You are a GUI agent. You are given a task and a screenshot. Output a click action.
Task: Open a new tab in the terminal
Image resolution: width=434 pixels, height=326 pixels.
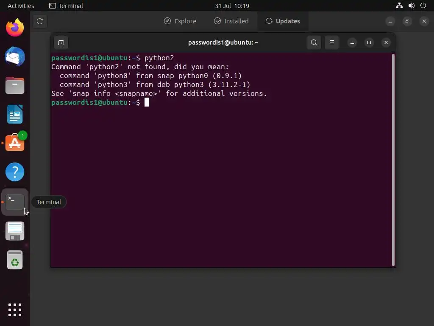61,43
